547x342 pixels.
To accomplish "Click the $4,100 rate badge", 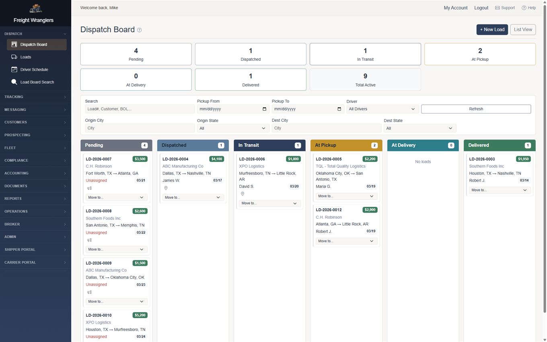I will coord(216,159).
